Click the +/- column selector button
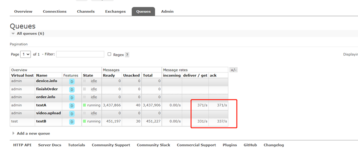Screen dimensions: 358x163 [x=233, y=70]
